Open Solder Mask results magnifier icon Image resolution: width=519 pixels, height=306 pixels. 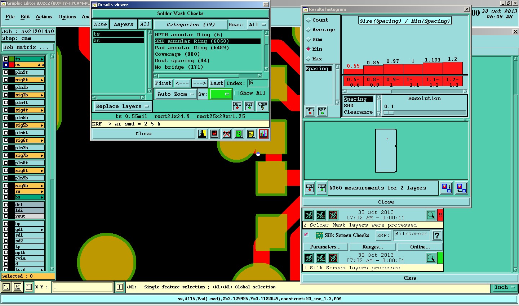(x=431, y=215)
